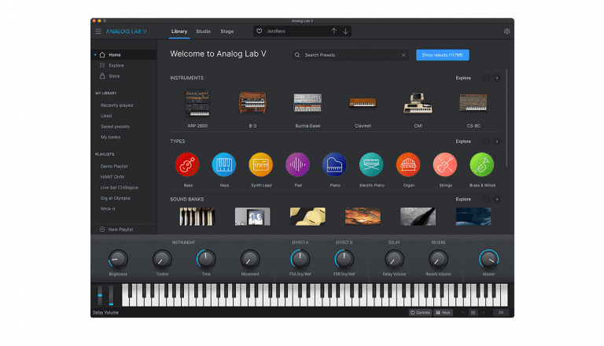
Task: Show previous types with left chevron
Action: pos(486,142)
